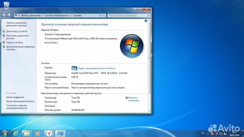Open Yandex Browser from taskbar
Viewport: 244px width, 137px height.
pyautogui.click(x=49, y=133)
